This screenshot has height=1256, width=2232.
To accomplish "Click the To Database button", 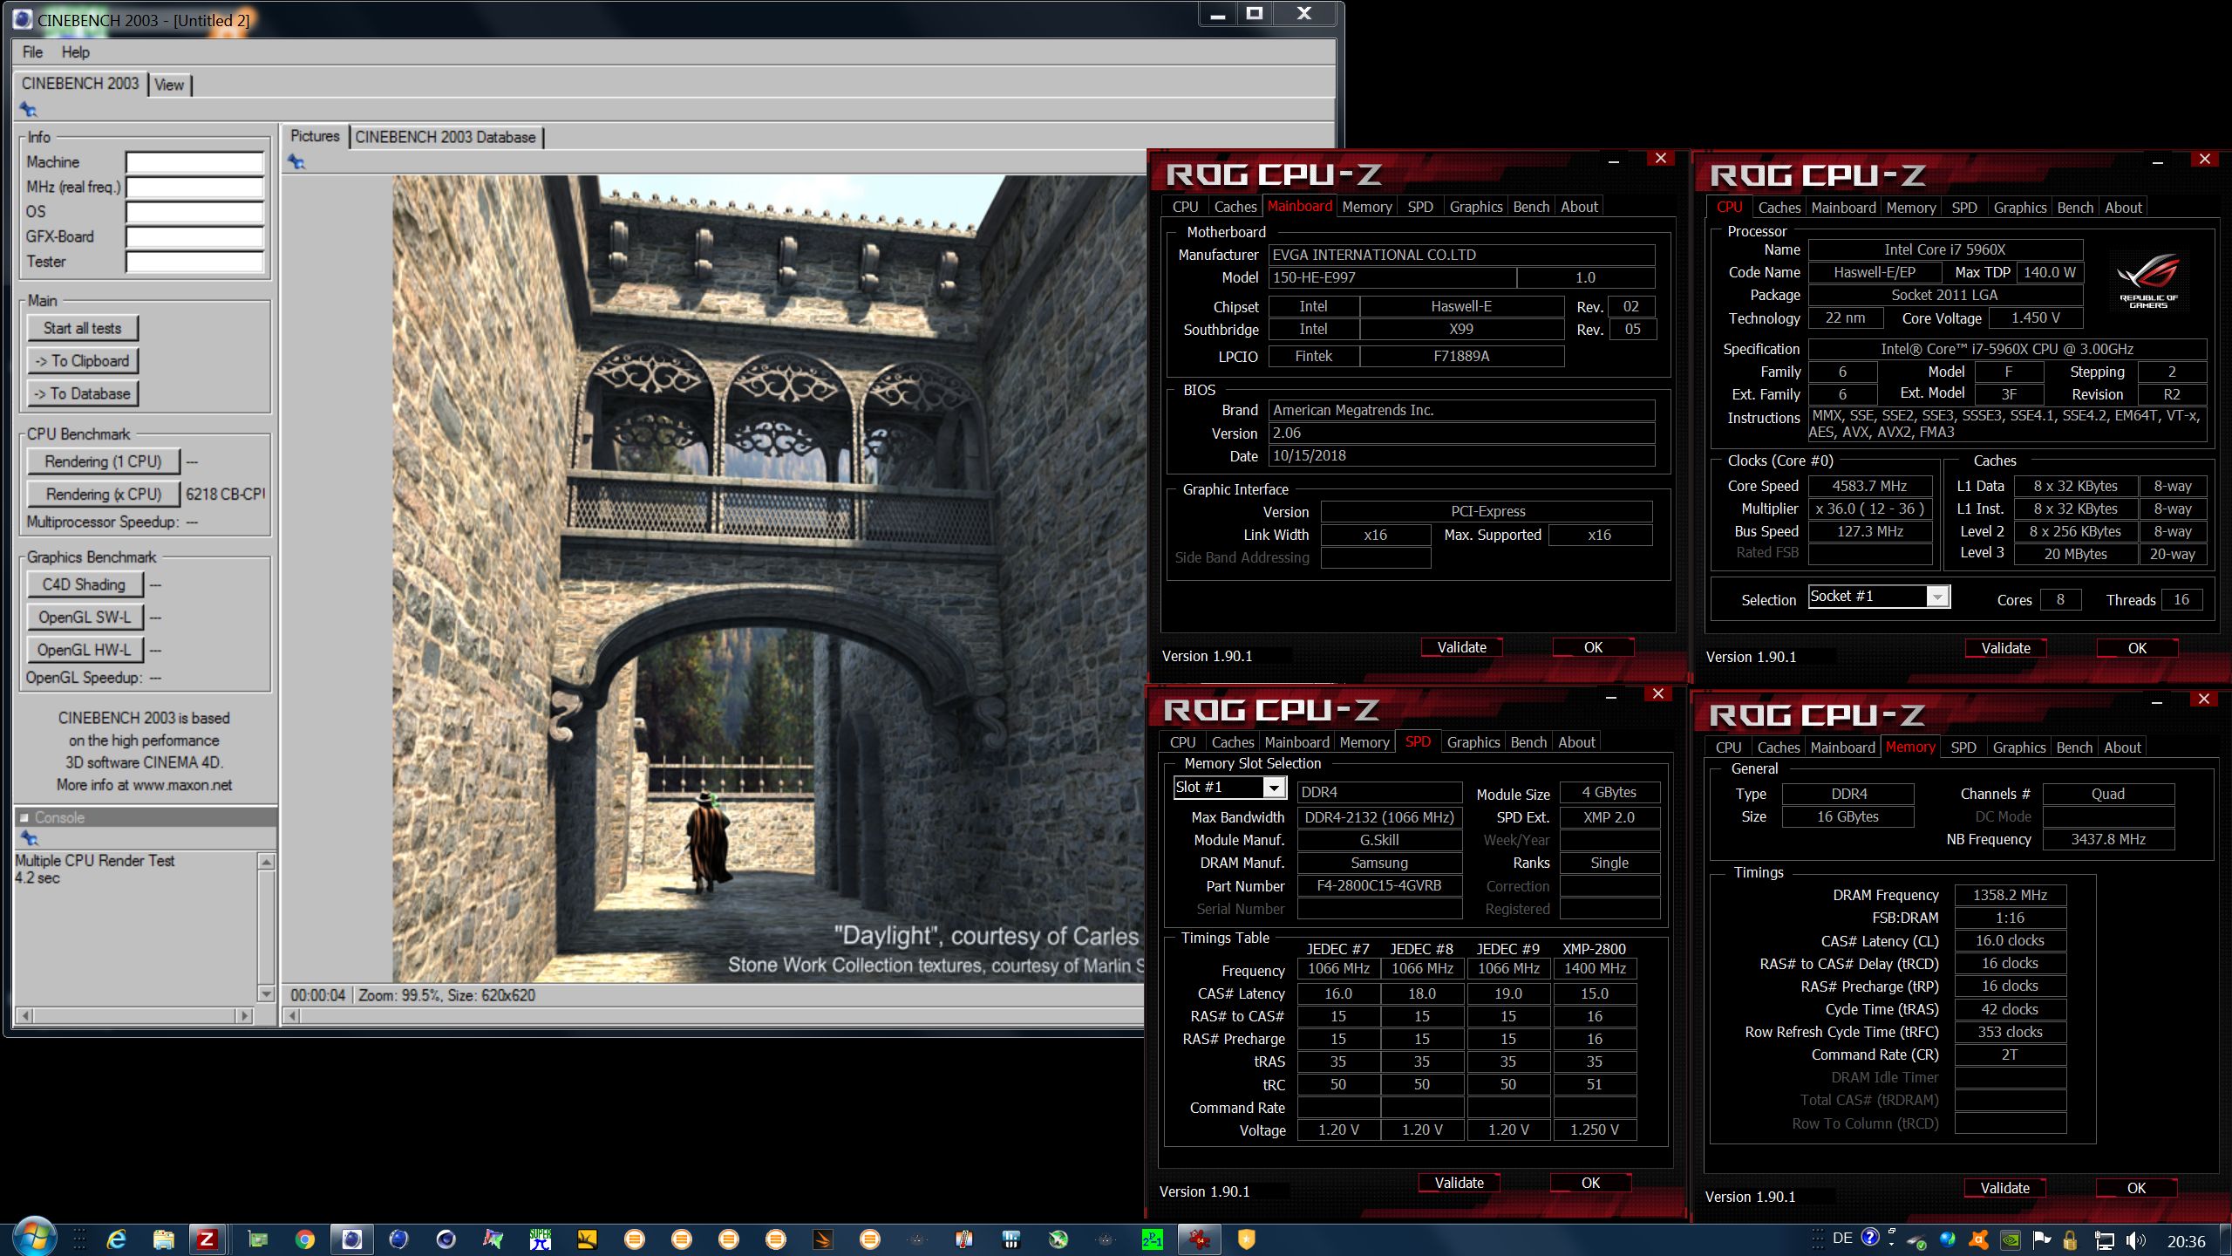I will pyautogui.click(x=83, y=394).
